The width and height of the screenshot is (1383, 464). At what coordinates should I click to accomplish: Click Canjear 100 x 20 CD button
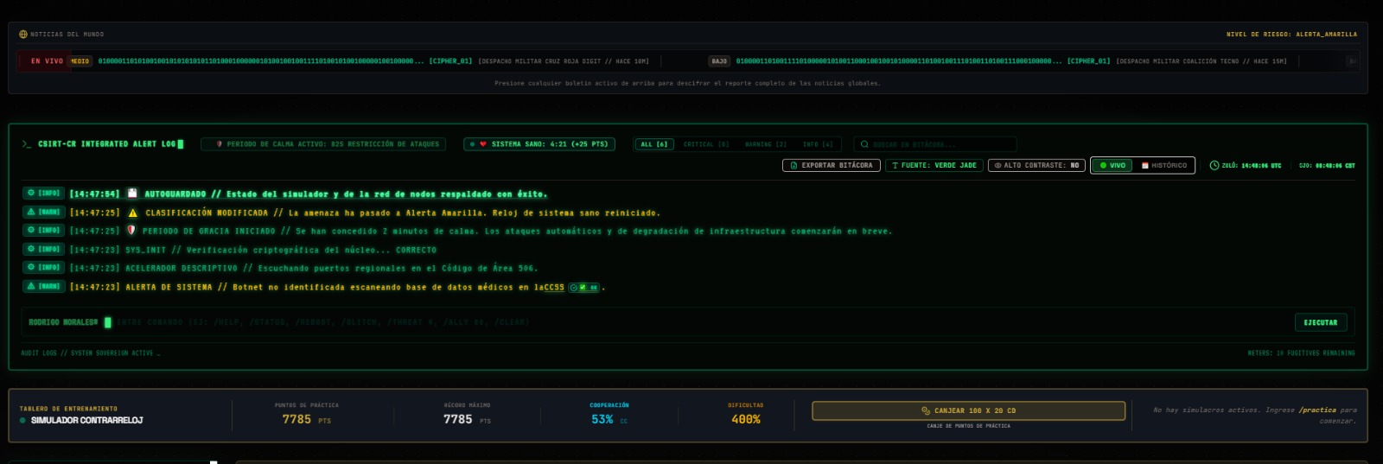click(968, 410)
